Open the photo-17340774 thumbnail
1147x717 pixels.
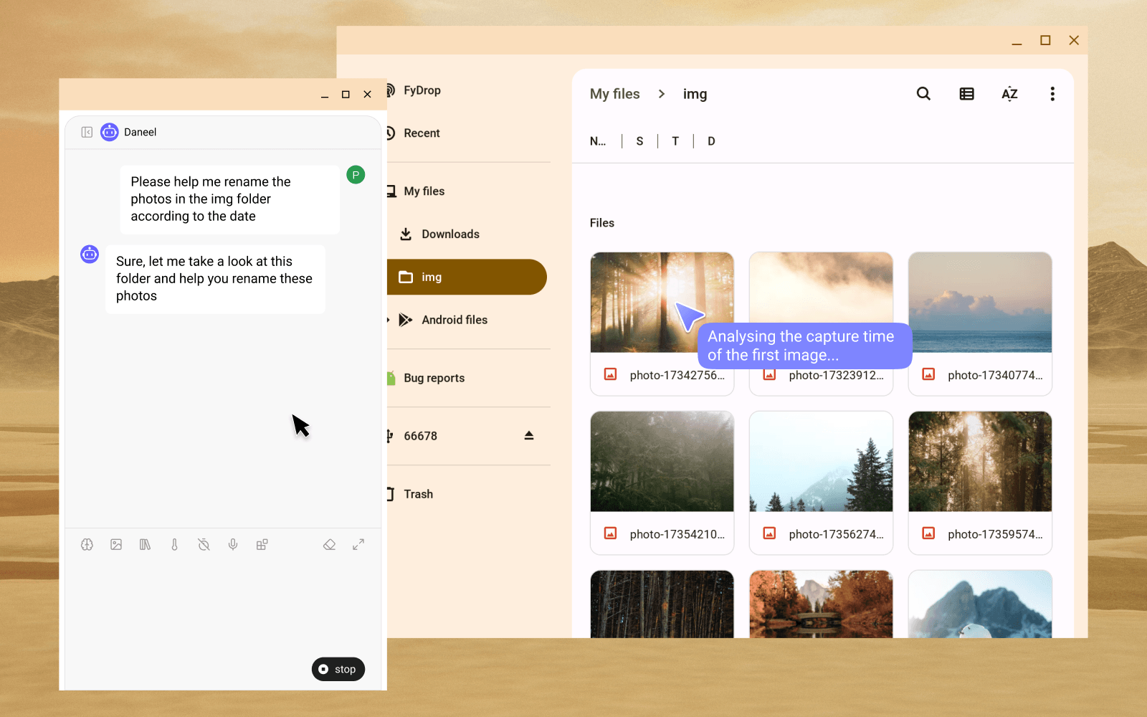point(979,302)
